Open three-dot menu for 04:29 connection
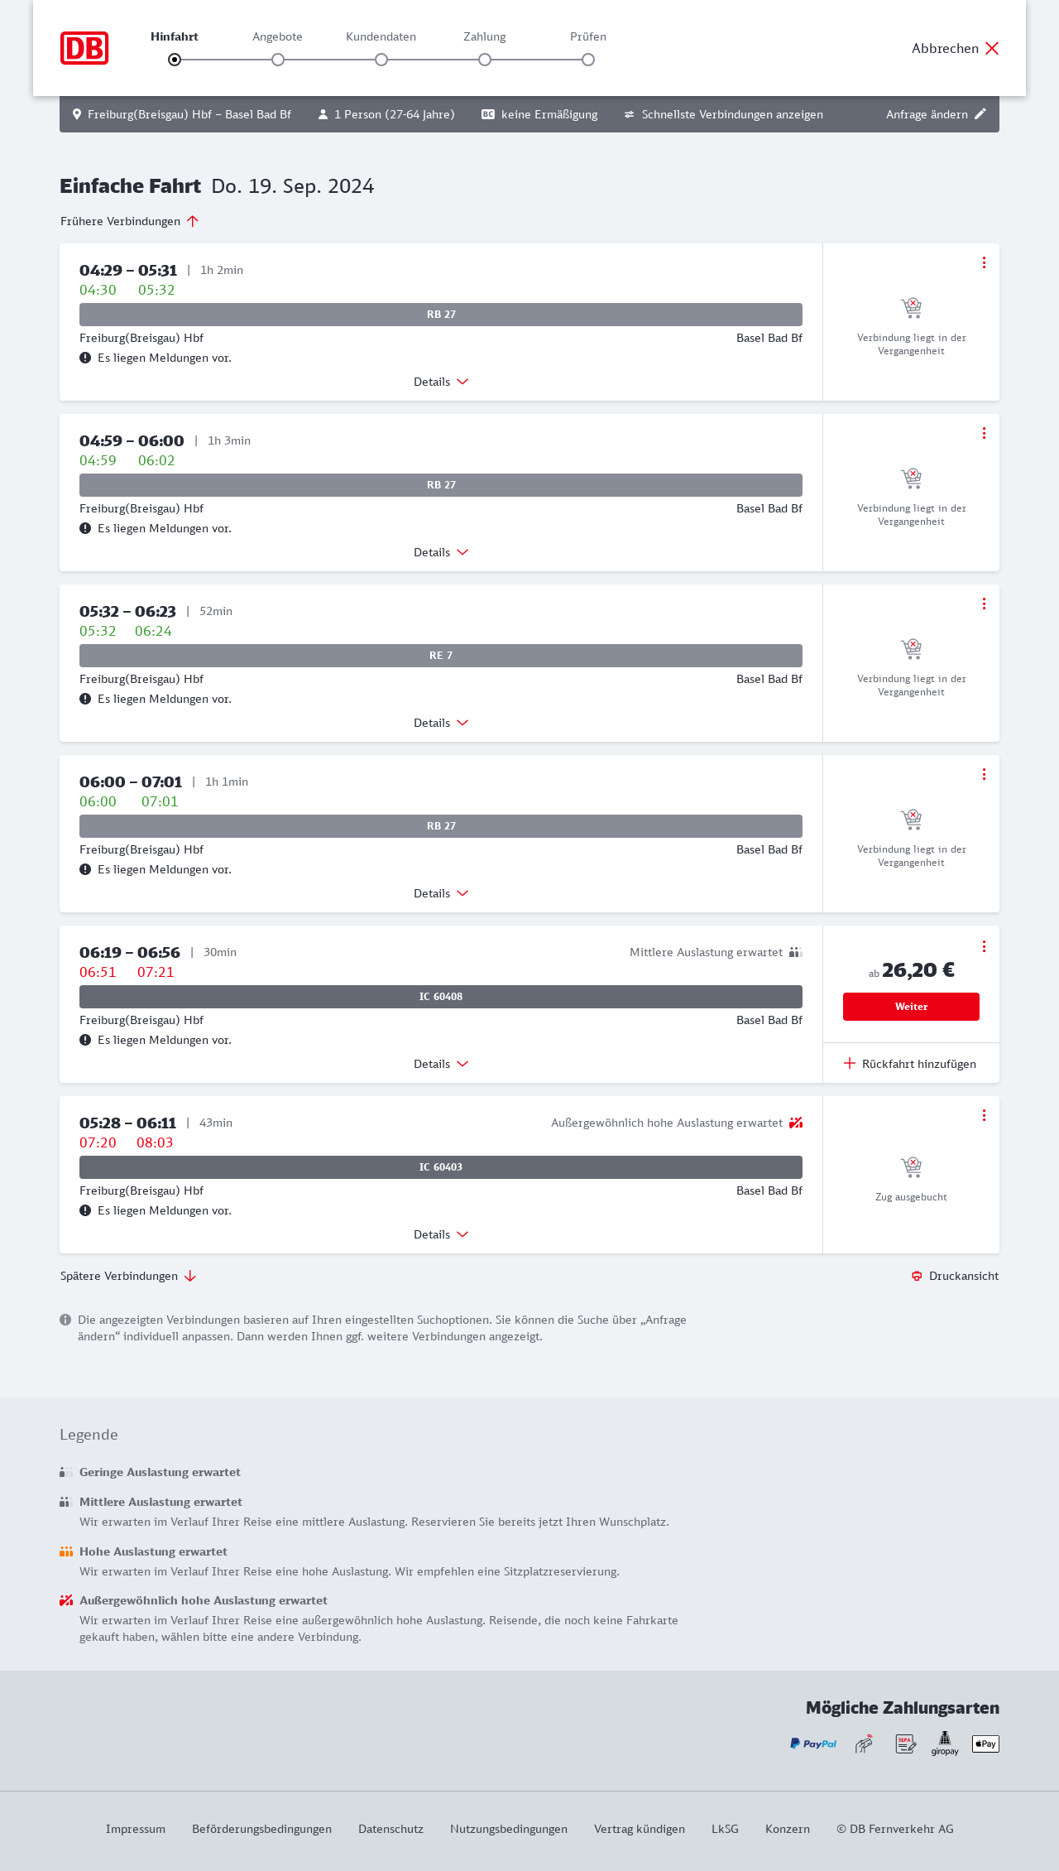The height and width of the screenshot is (1871, 1059). 984,262
